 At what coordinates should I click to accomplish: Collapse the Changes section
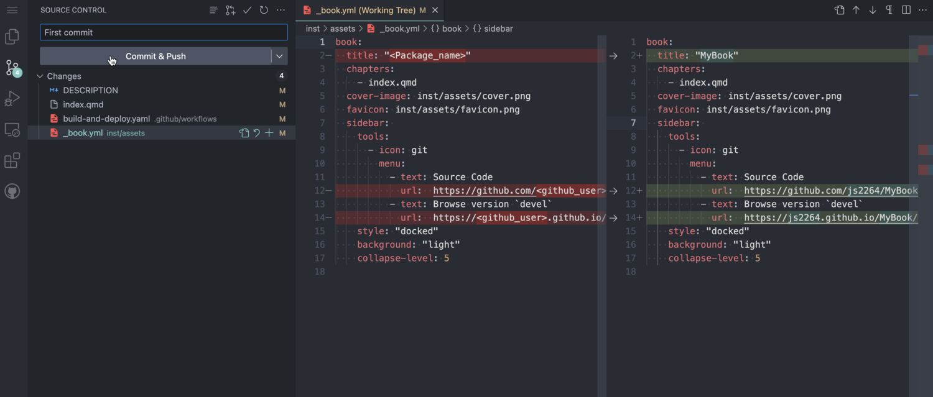(40, 76)
